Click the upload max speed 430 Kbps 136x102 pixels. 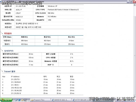click(x=24, y=44)
